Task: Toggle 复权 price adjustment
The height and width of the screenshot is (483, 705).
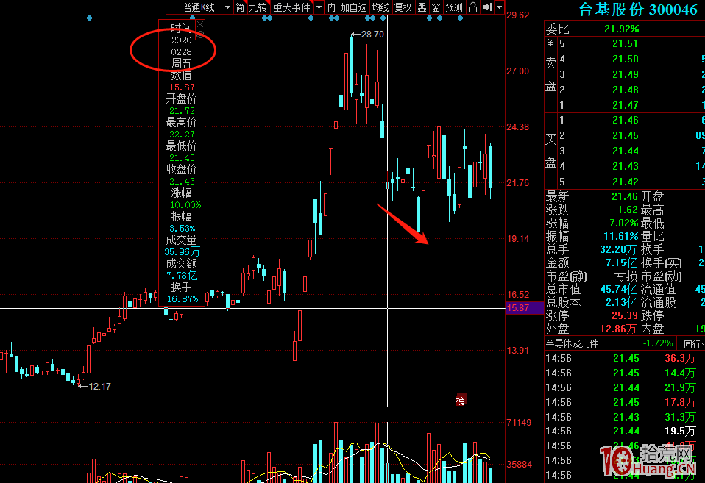Action: 403,7
